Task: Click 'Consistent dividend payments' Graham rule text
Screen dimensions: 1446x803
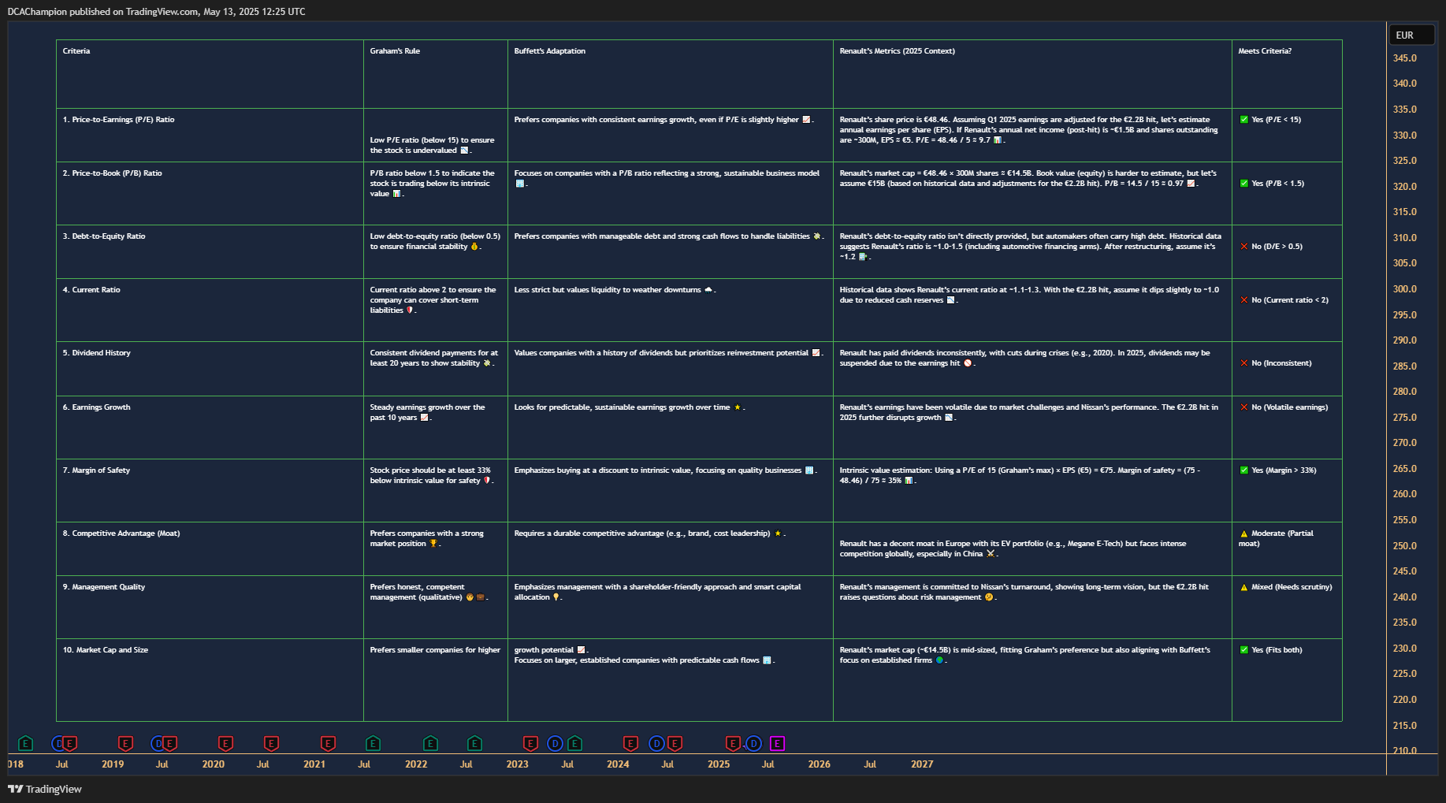Action: pyautogui.click(x=434, y=358)
